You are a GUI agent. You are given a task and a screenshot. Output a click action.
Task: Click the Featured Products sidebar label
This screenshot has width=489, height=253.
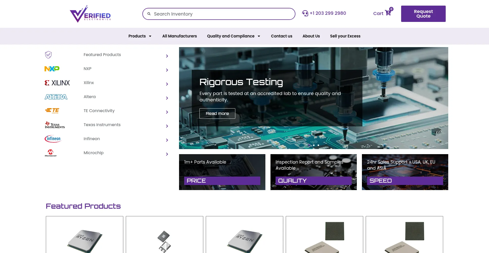[x=102, y=55]
